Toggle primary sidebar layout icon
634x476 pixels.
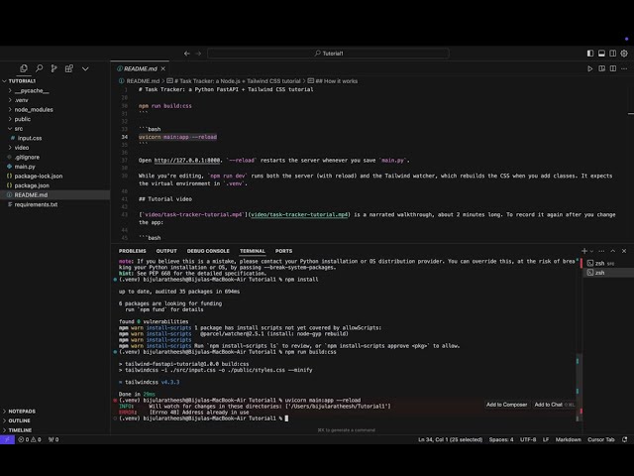pos(590,54)
